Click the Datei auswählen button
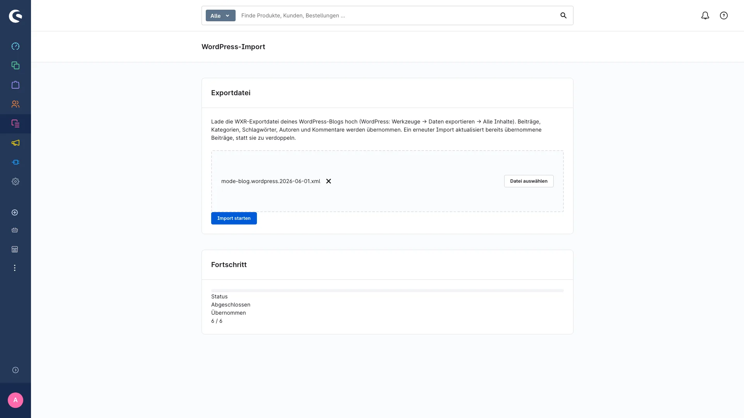The width and height of the screenshot is (744, 418). (529, 181)
